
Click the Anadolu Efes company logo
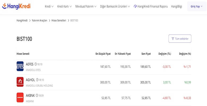click(x=20, y=66)
